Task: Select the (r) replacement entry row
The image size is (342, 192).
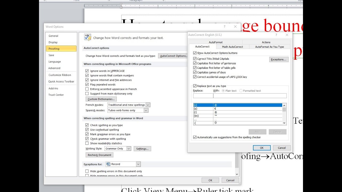Action: coord(238,112)
